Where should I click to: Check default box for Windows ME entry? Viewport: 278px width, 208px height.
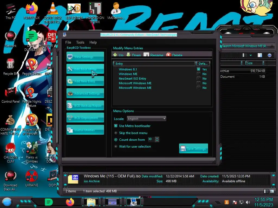pyautogui.click(x=198, y=74)
